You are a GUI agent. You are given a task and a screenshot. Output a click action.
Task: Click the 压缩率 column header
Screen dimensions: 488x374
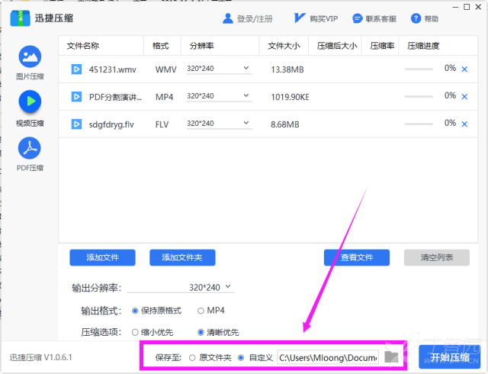click(x=382, y=46)
